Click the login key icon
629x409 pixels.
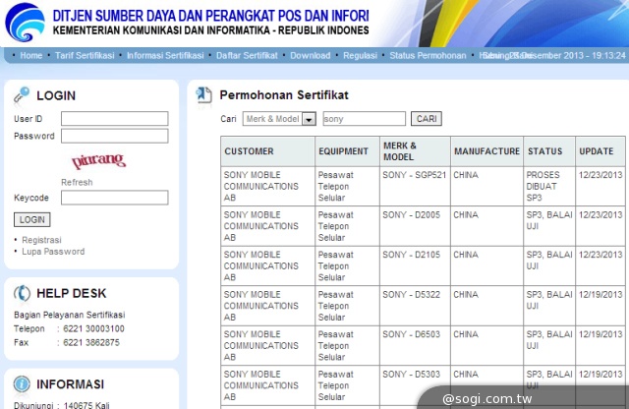pos(22,95)
